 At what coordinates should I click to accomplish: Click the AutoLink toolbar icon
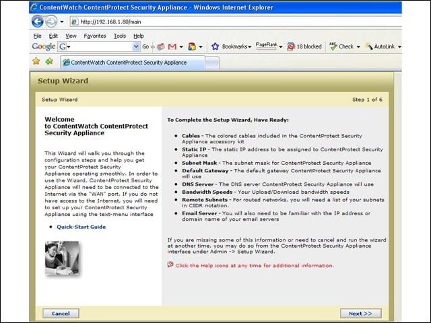(x=369, y=46)
